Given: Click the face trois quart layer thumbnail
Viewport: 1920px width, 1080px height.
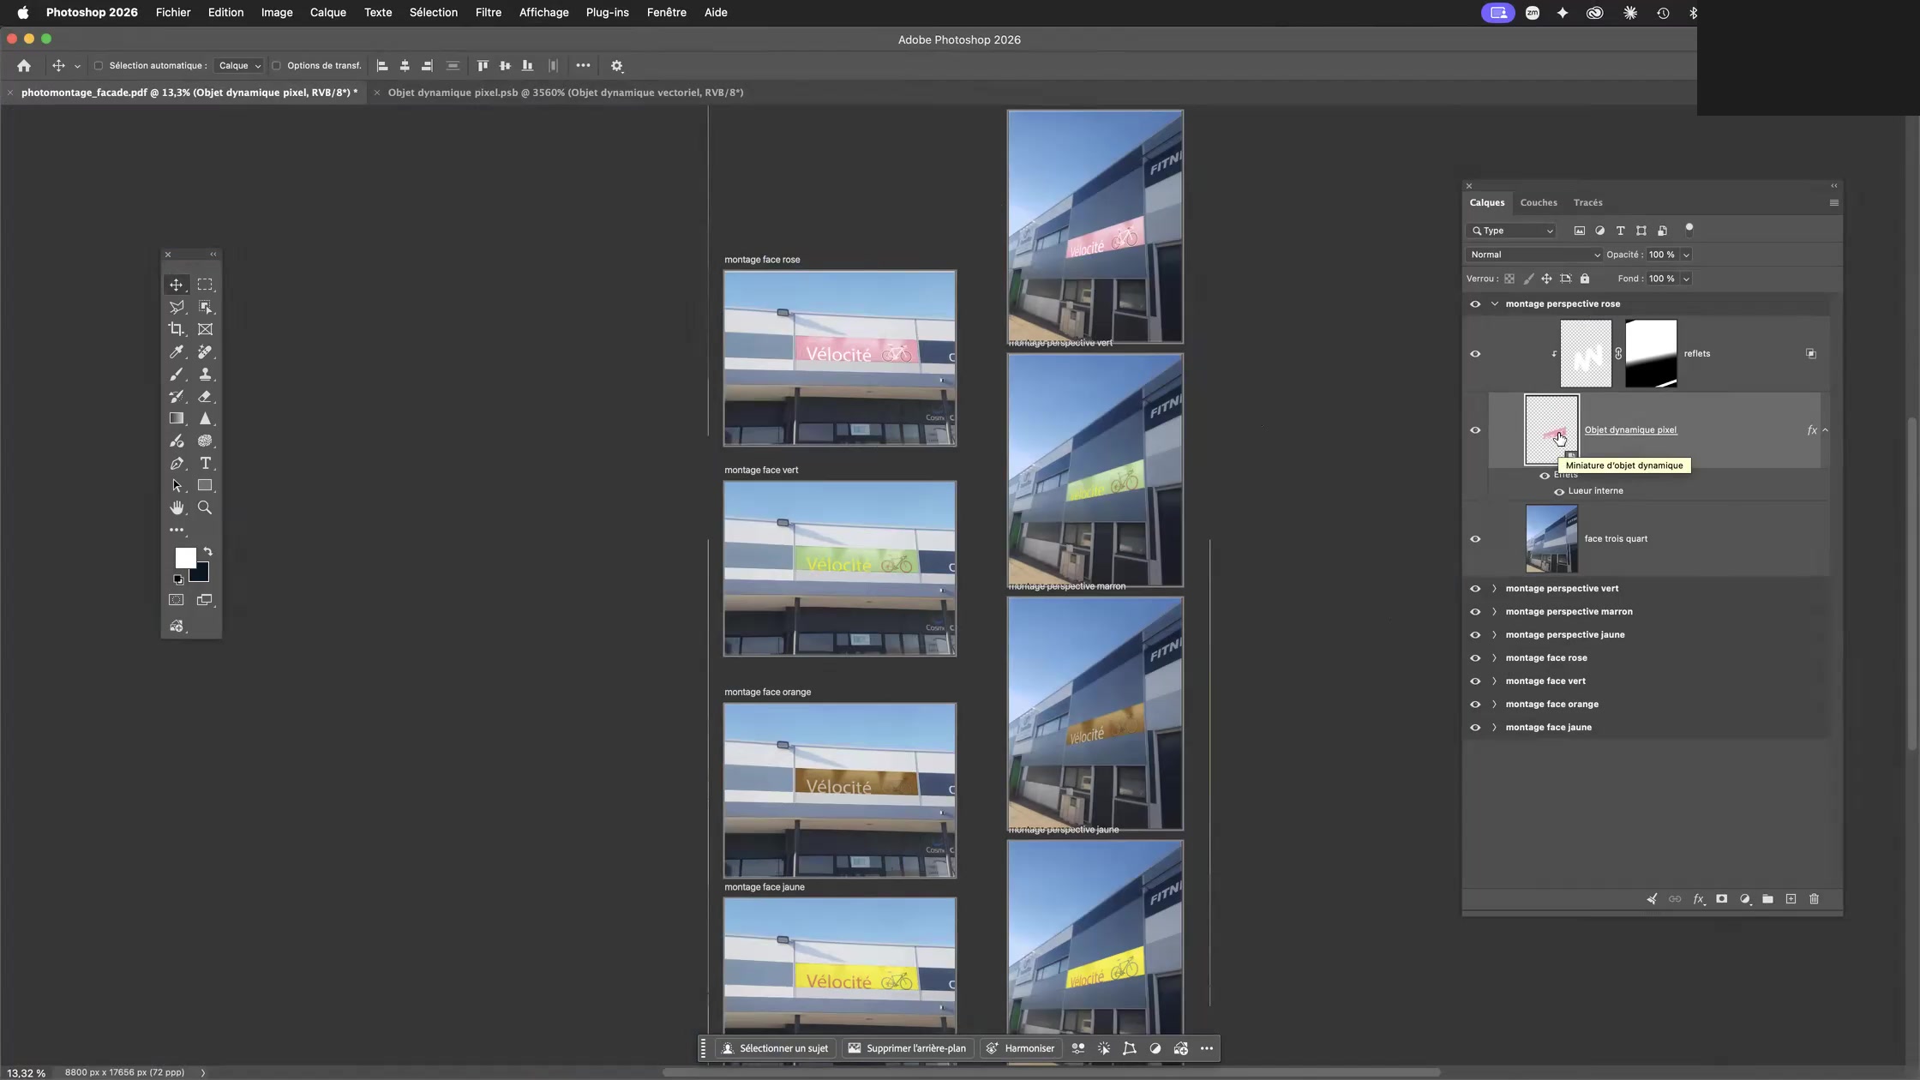Looking at the screenshot, I should [1551, 539].
